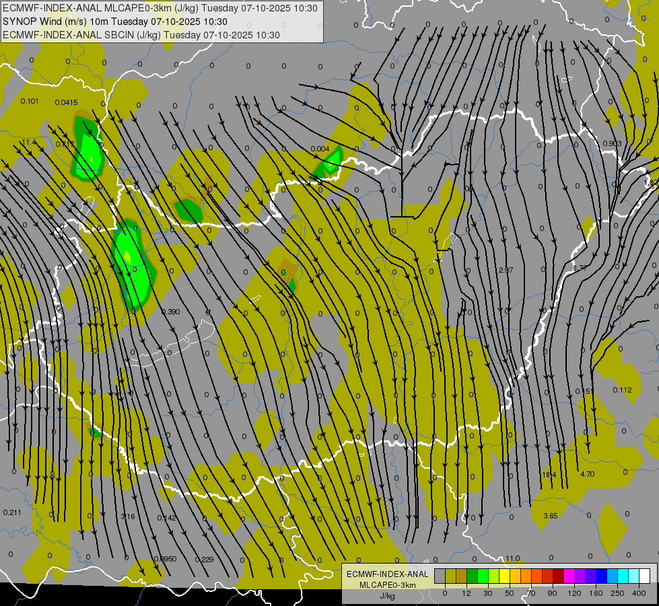
Task: Click the cyan legend swatch
Action: click(x=623, y=576)
